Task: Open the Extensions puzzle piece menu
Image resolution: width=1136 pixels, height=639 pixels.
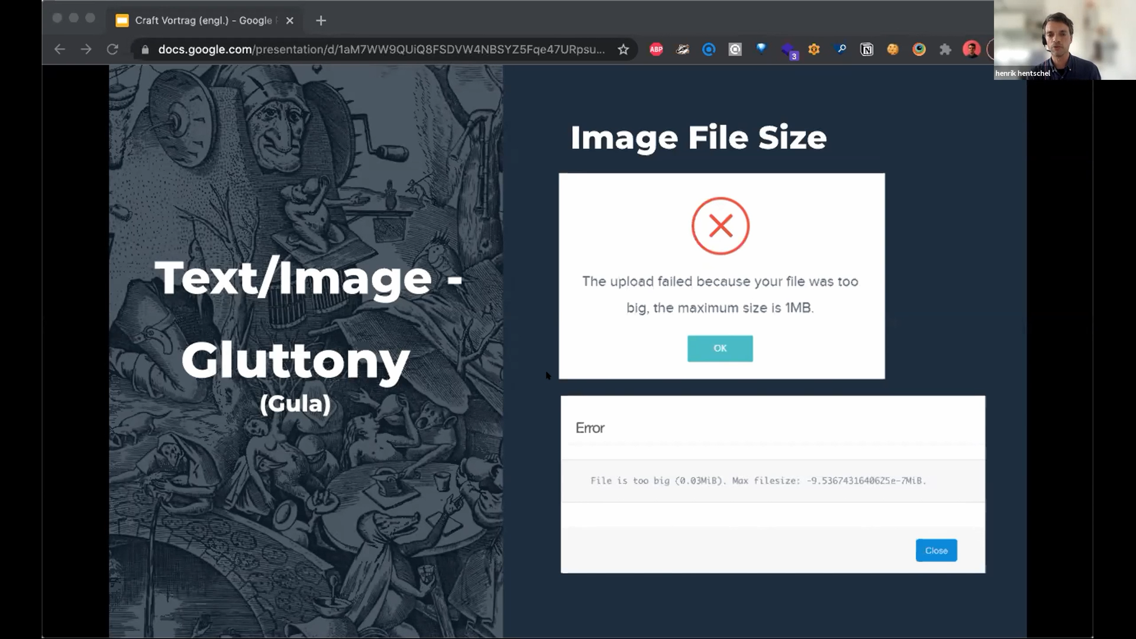Action: 945,50
